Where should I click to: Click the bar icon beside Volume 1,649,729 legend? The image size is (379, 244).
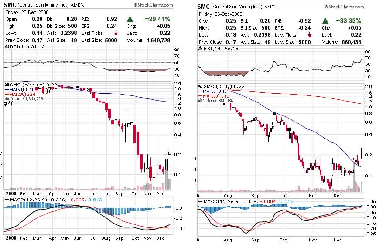tap(7, 98)
